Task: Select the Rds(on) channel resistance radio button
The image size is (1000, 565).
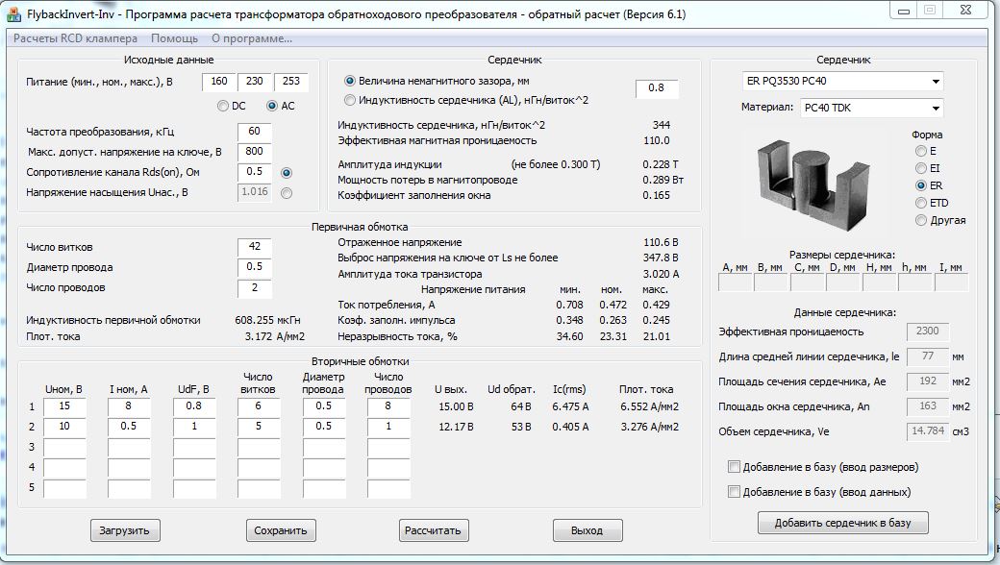Action: pos(286,172)
